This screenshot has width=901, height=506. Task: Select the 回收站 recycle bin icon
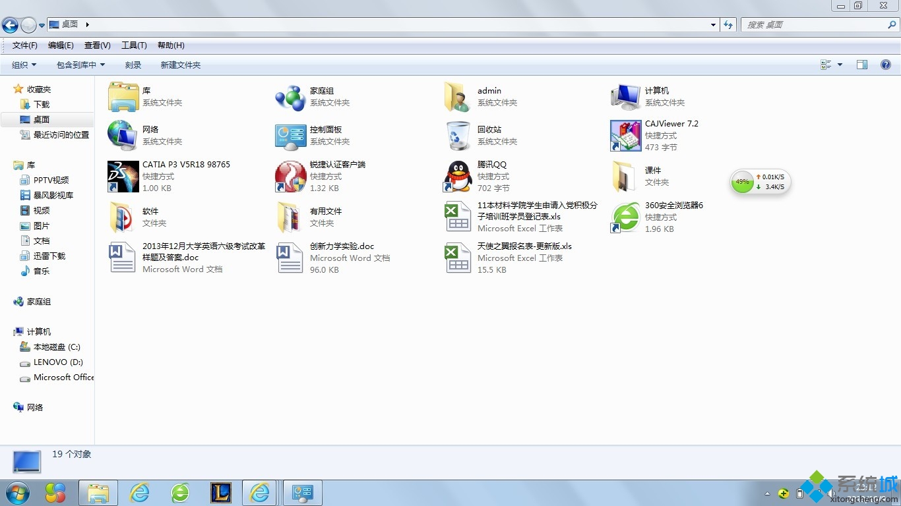458,136
